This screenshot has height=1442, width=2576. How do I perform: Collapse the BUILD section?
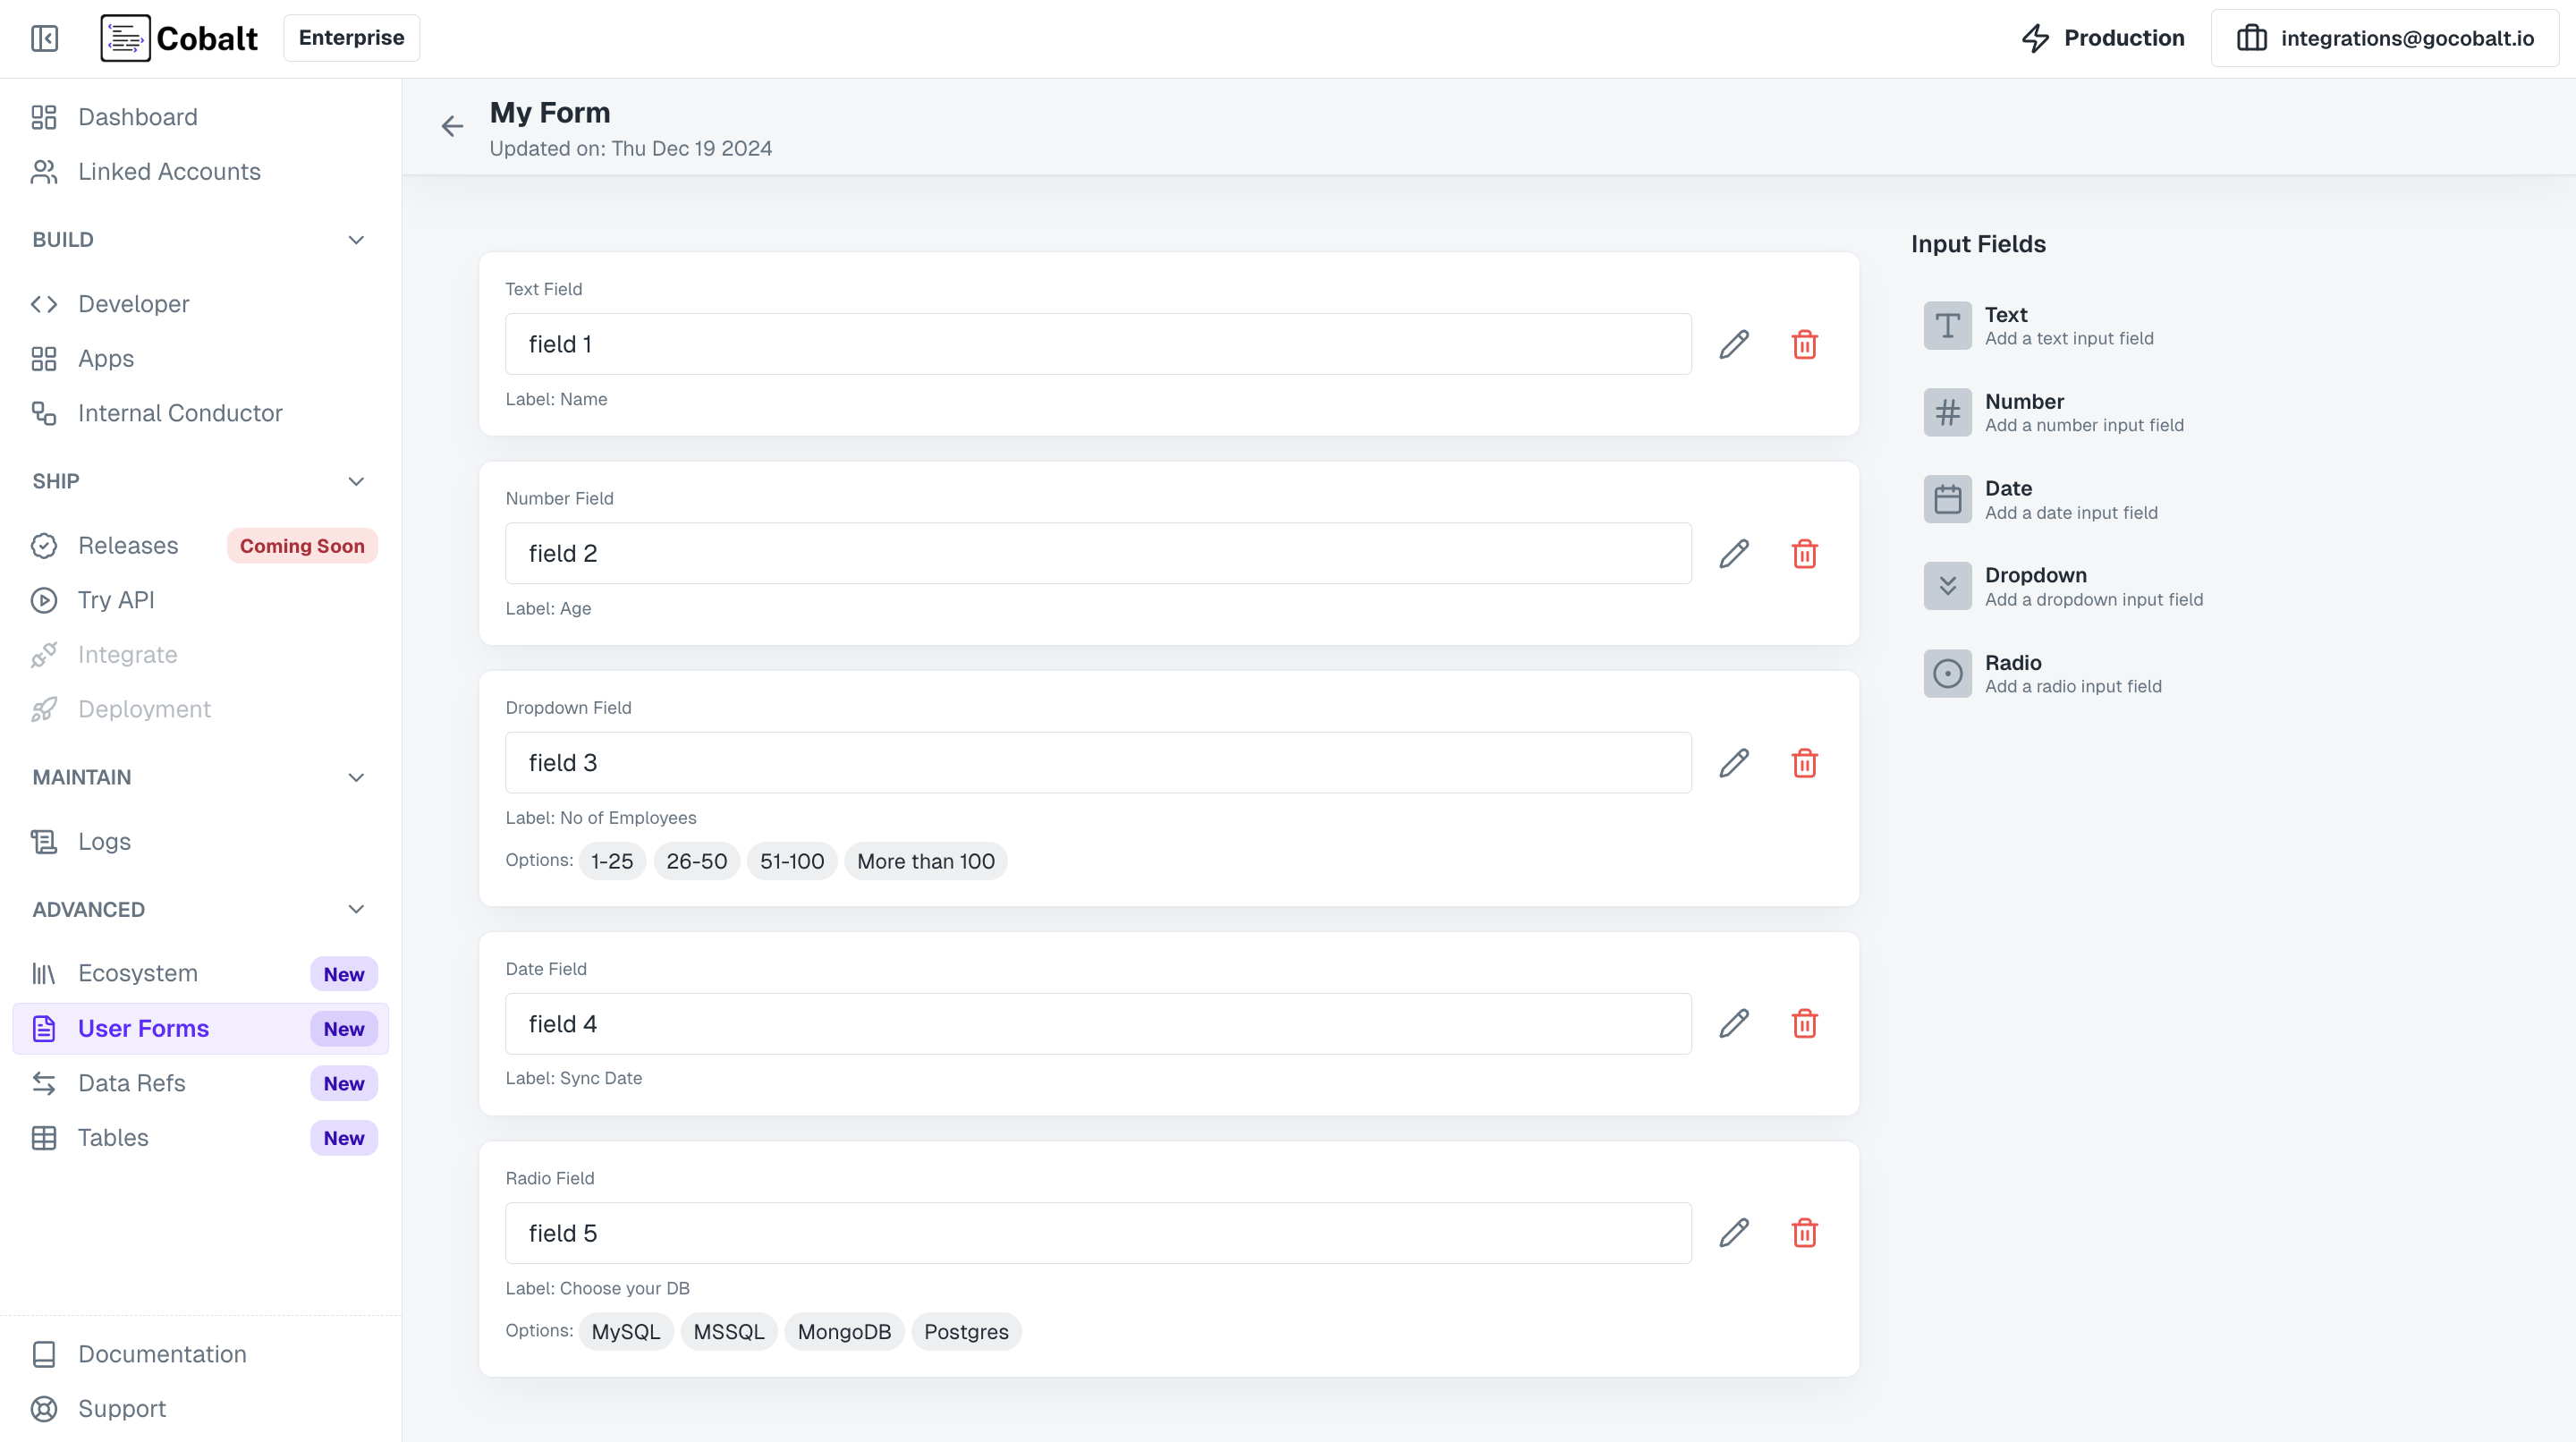[355, 240]
